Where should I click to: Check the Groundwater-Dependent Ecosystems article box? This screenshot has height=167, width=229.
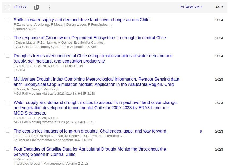point(7,38)
